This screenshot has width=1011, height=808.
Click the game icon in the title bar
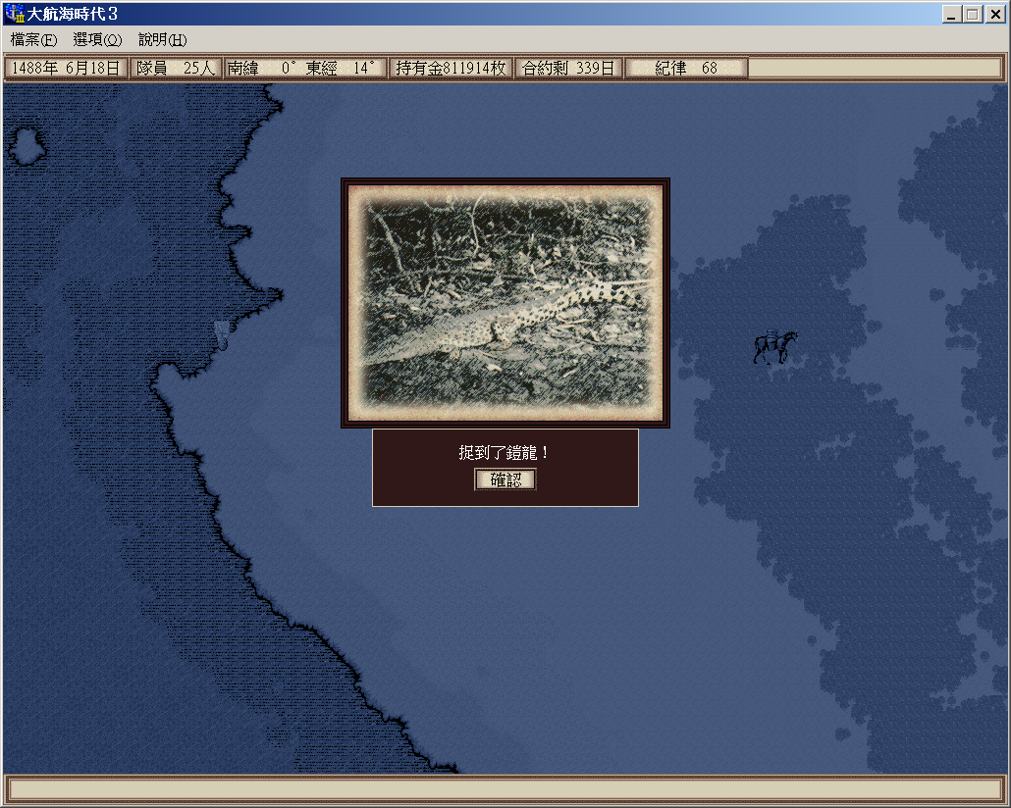[14, 14]
